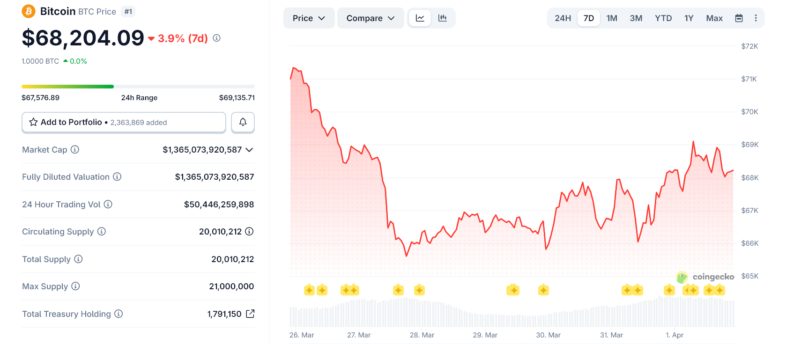Open the date range calendar picker
The image size is (793, 344).
[x=739, y=18]
